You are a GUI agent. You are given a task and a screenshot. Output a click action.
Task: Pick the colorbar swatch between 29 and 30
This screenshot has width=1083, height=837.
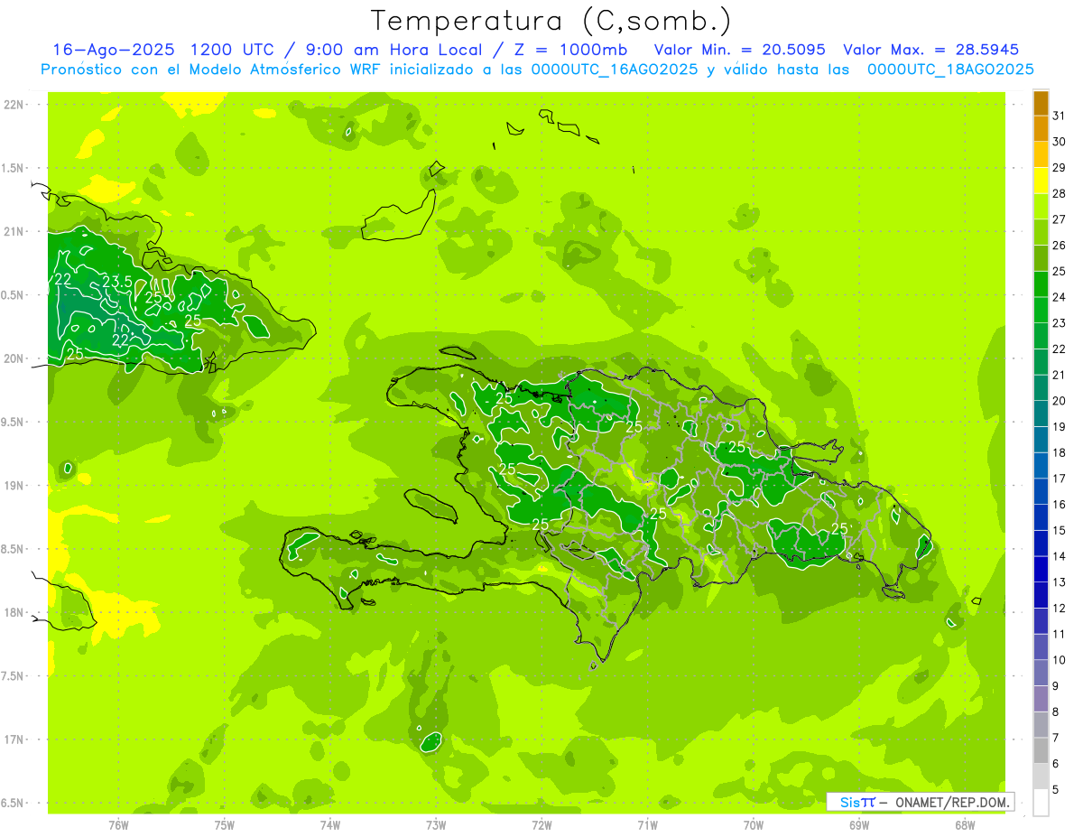pos(1041,154)
